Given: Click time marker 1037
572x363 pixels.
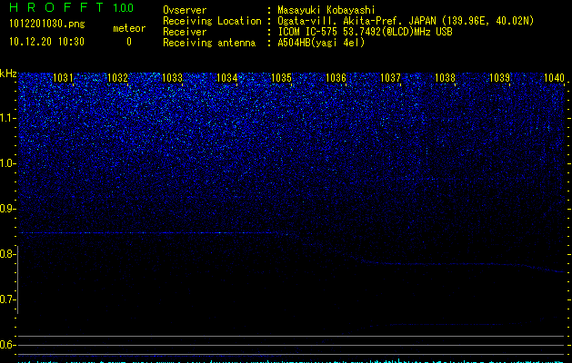Looking at the screenshot, I should pyautogui.click(x=391, y=78).
